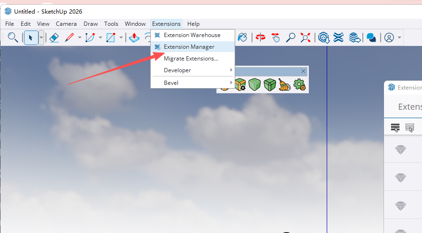Choose the Paint Bucket tool
This screenshot has width=422, height=233.
tap(242, 38)
